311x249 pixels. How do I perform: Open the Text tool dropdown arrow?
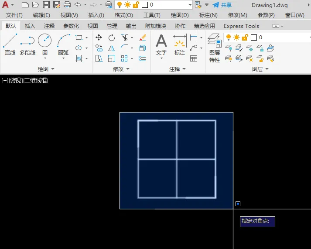(161, 58)
